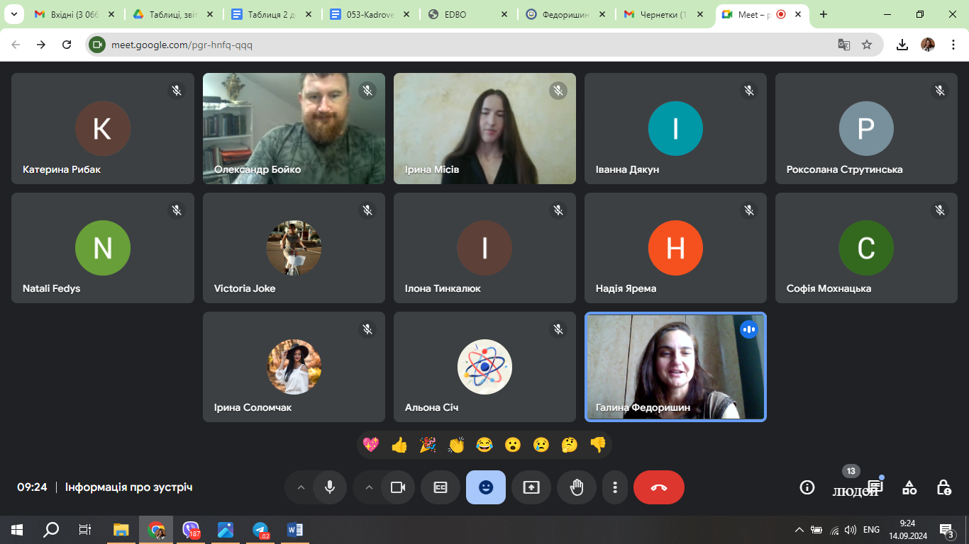
Task: Open More options three-dot menu
Action: click(x=615, y=487)
